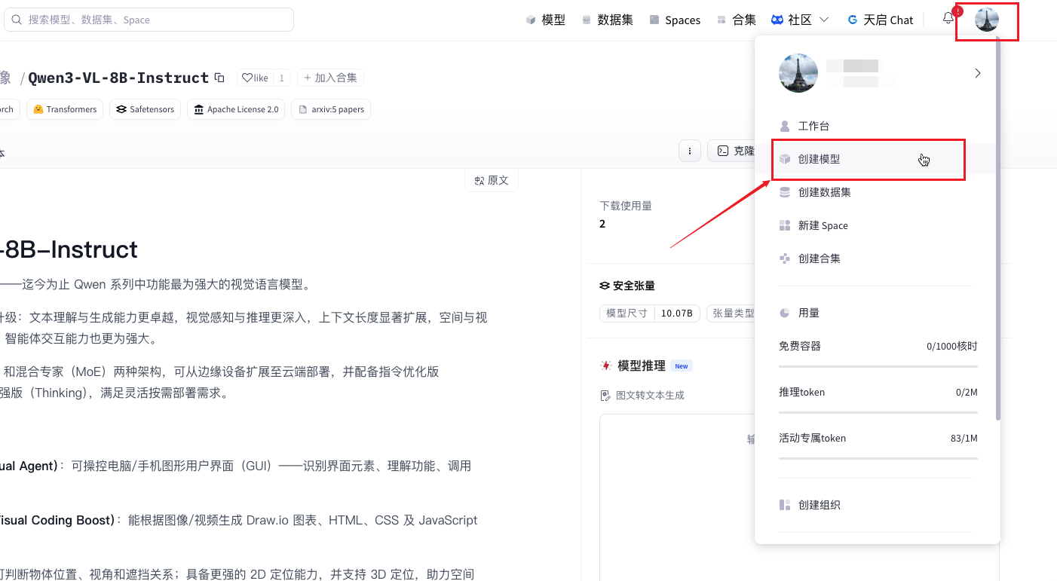Click the 合集 navigation icon

(722, 20)
